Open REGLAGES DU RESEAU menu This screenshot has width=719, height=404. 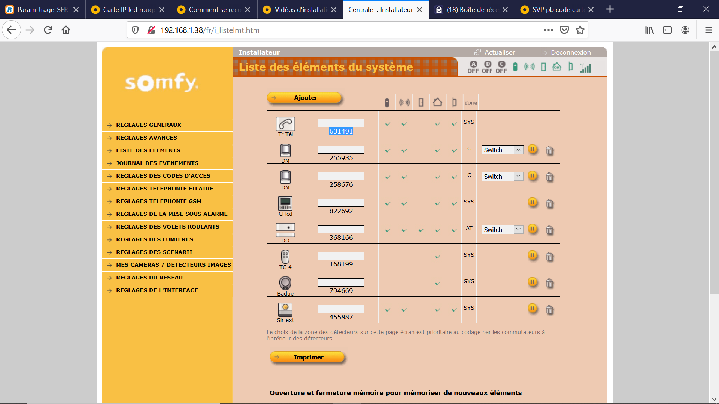(149, 278)
